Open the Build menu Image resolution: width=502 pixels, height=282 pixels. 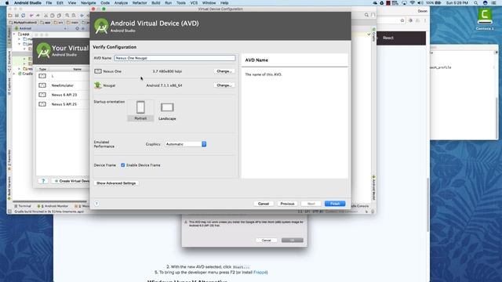(x=156, y=3)
